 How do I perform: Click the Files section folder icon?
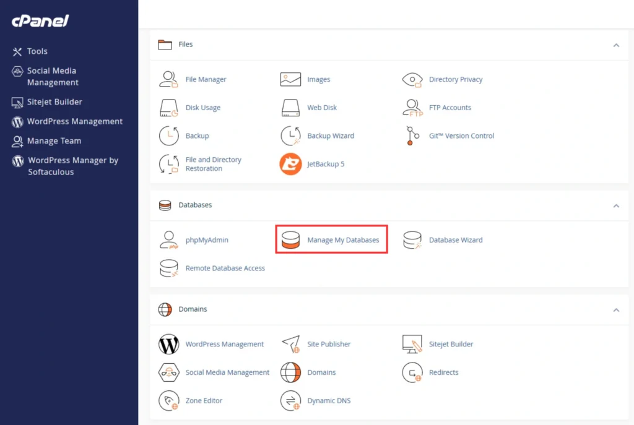(x=165, y=45)
